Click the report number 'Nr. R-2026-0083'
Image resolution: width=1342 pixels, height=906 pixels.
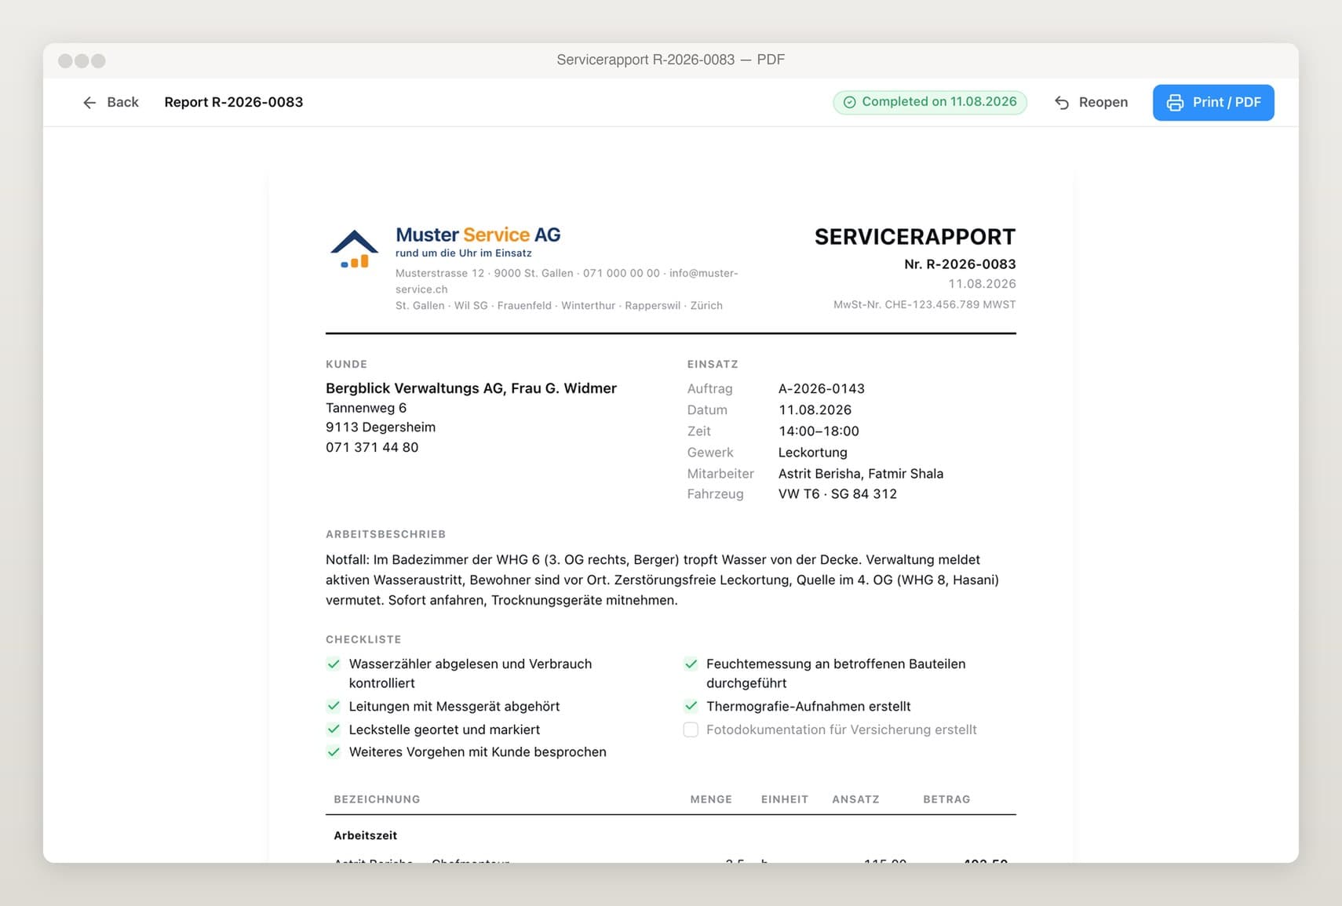pos(960,264)
